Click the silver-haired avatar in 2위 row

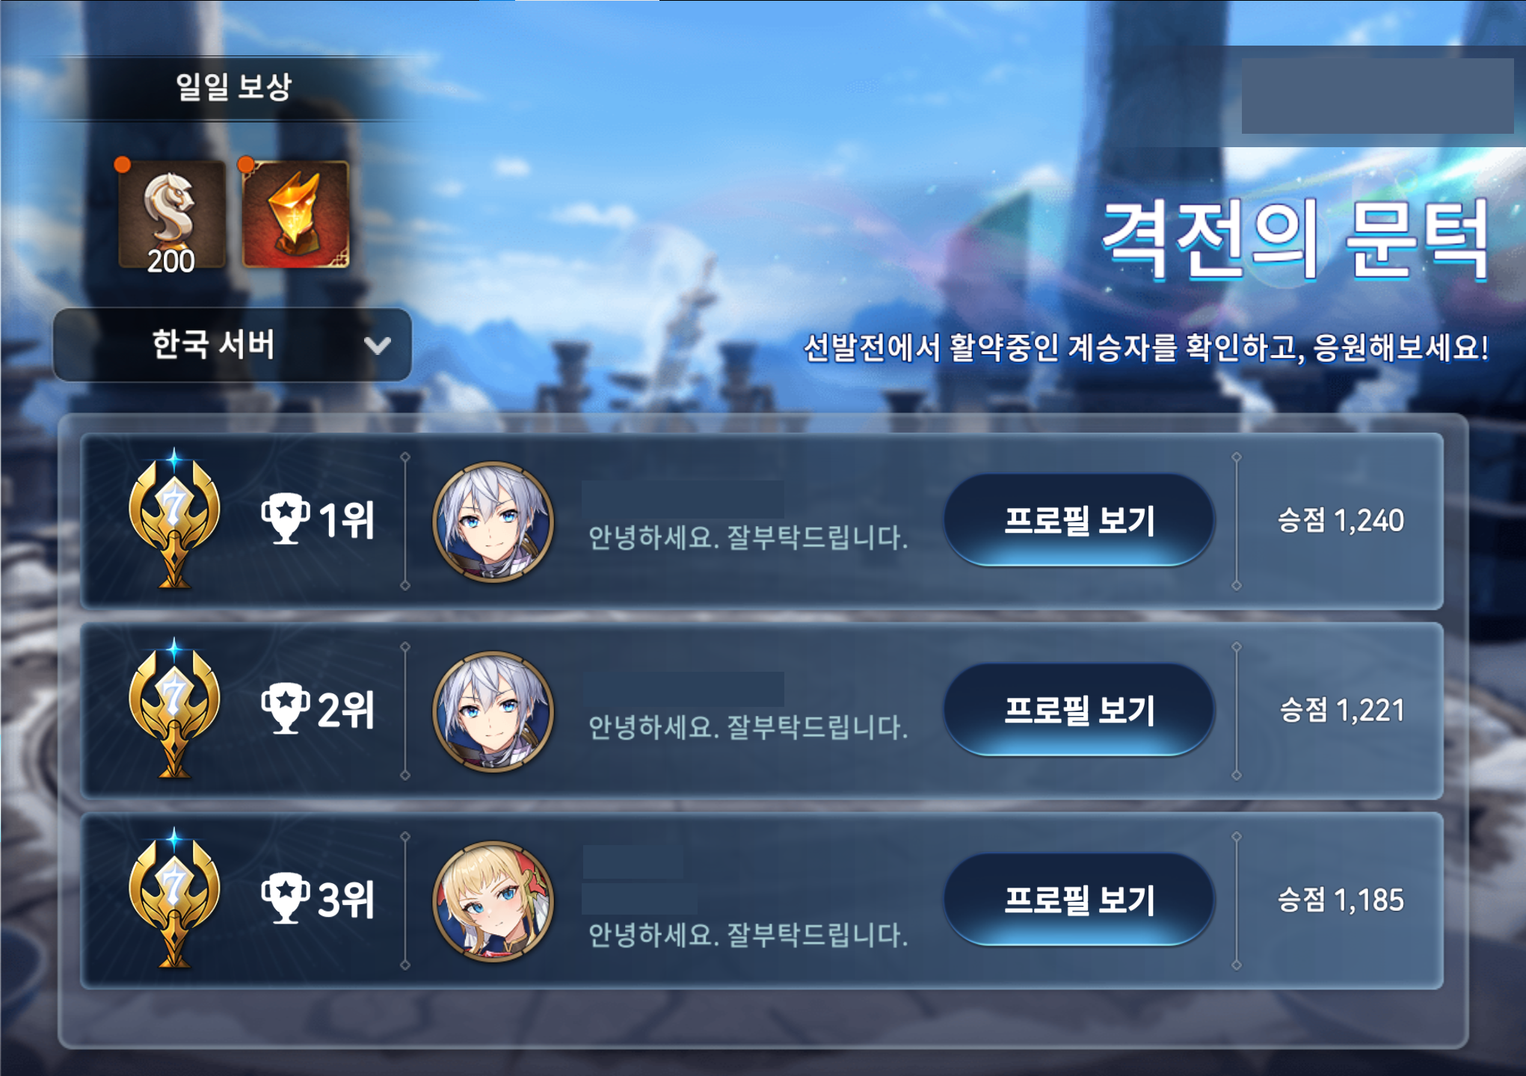493,711
